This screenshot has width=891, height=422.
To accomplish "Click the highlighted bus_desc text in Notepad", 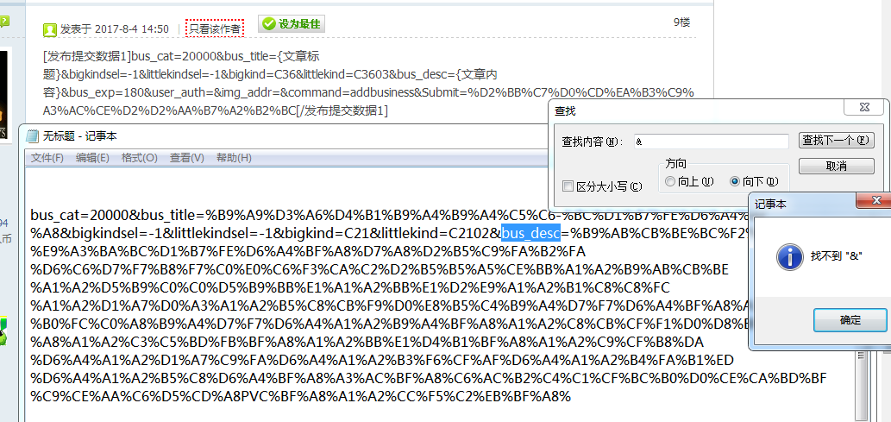I will click(530, 232).
